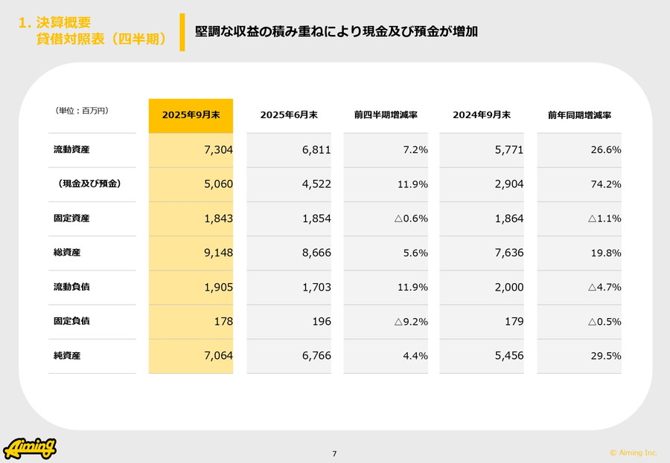
Task: Click the © Aiming Inc. copyright text
Action: point(634,453)
